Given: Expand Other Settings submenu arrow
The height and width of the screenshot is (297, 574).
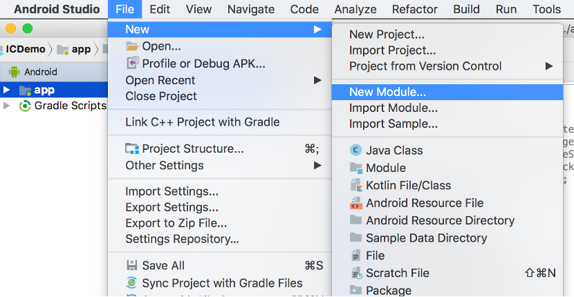Looking at the screenshot, I should click(317, 165).
